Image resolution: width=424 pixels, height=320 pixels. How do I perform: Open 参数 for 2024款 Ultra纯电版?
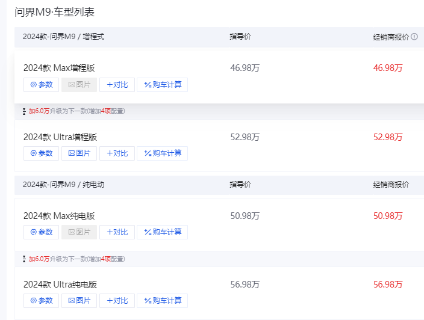point(41,301)
